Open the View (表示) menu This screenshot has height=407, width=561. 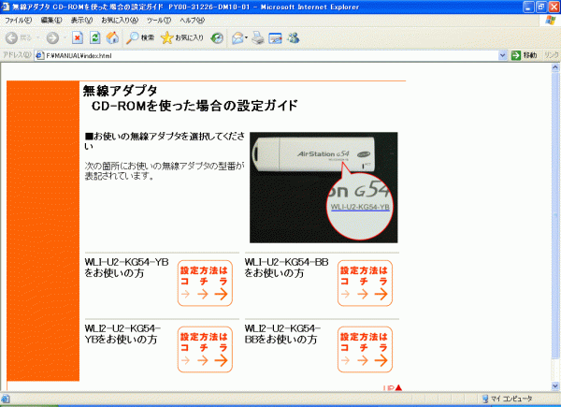point(81,21)
